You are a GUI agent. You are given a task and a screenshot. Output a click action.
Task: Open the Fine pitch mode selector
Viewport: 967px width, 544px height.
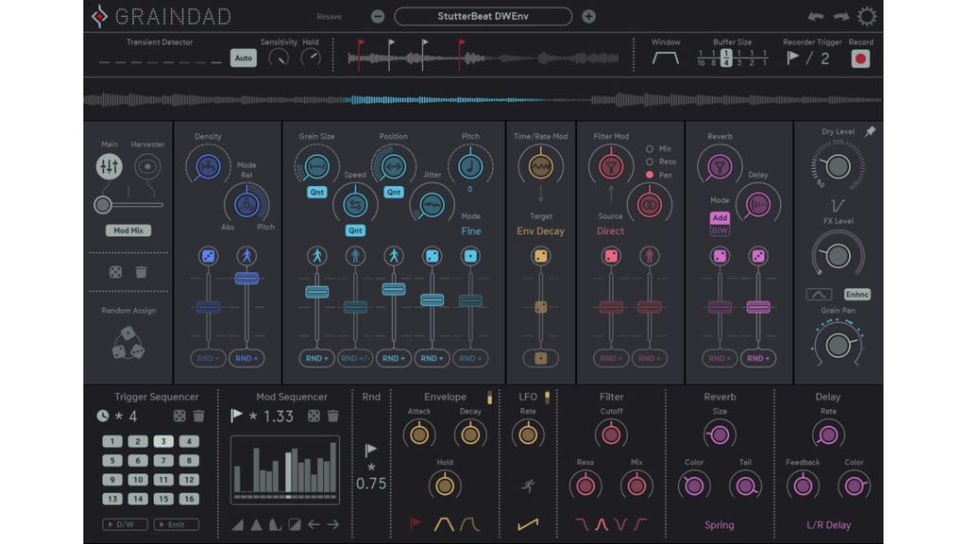470,230
